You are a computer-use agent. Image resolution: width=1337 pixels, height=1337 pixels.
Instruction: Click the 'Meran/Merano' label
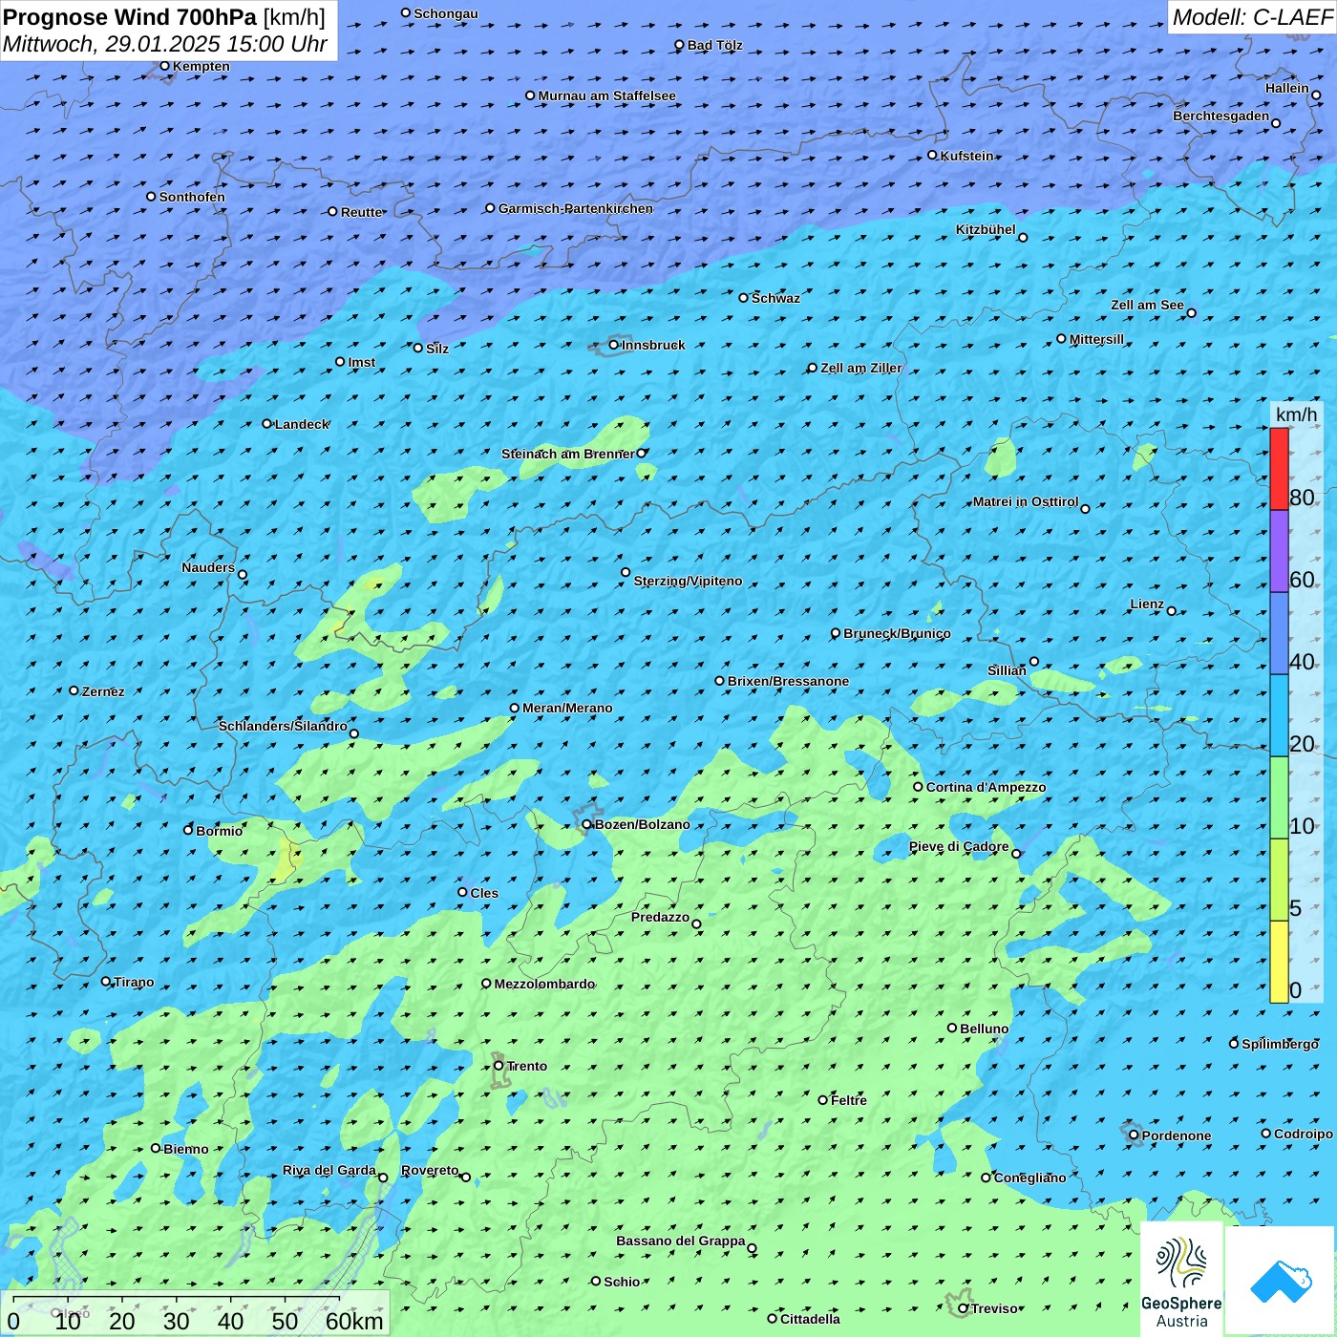tap(567, 708)
